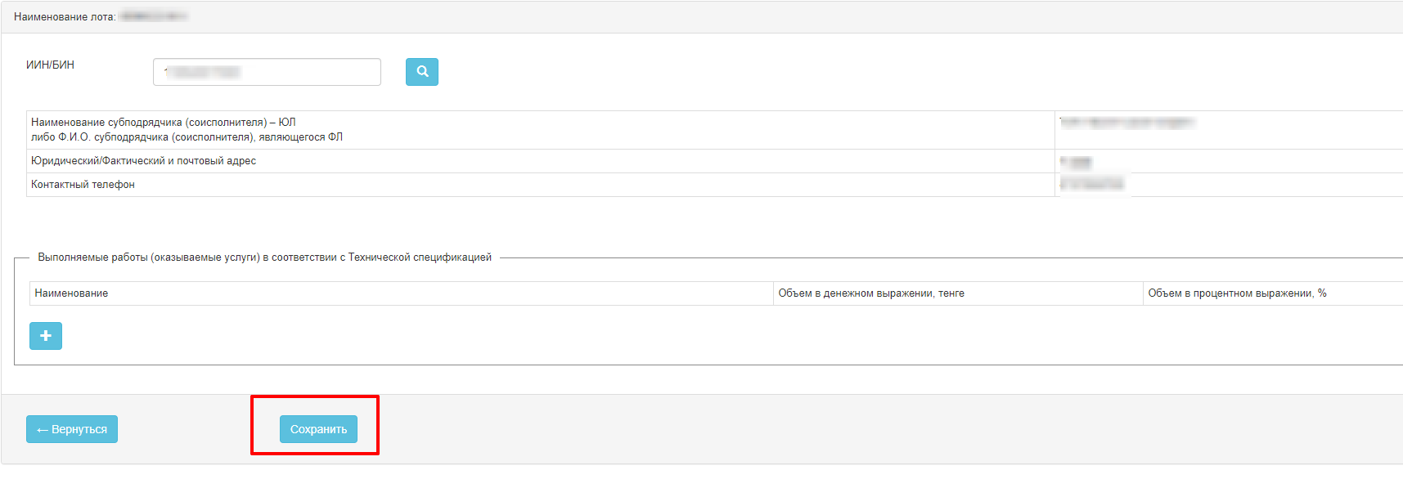Click the blurred contact phone value
The height and width of the screenshot is (479, 1403).
pos(1092,185)
